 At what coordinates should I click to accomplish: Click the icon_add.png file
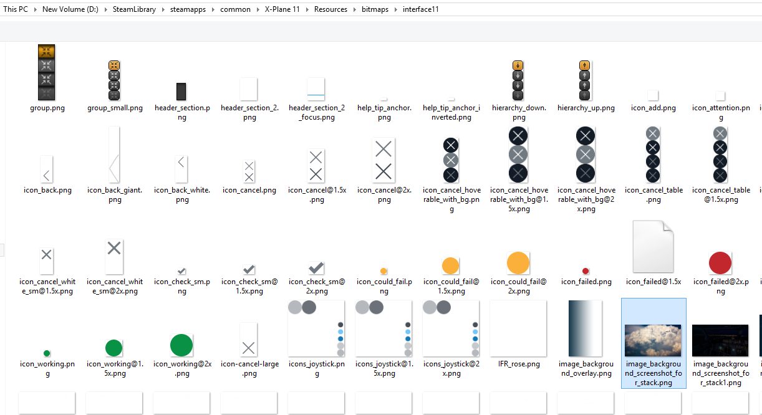(653, 96)
